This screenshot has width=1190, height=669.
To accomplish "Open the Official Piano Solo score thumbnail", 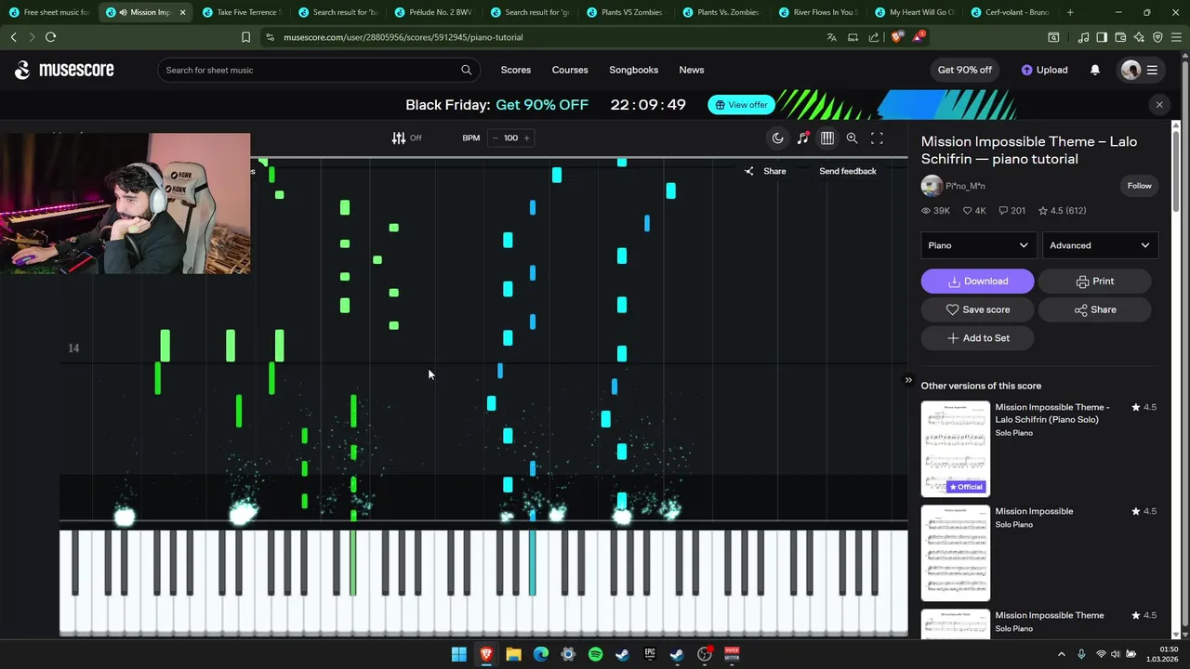I will 956,449.
